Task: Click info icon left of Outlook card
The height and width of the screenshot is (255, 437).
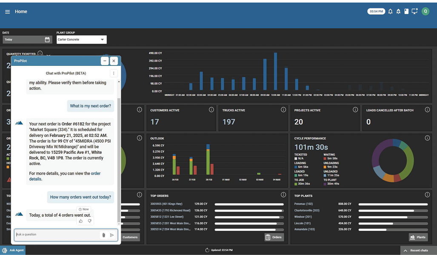Action: point(139,138)
